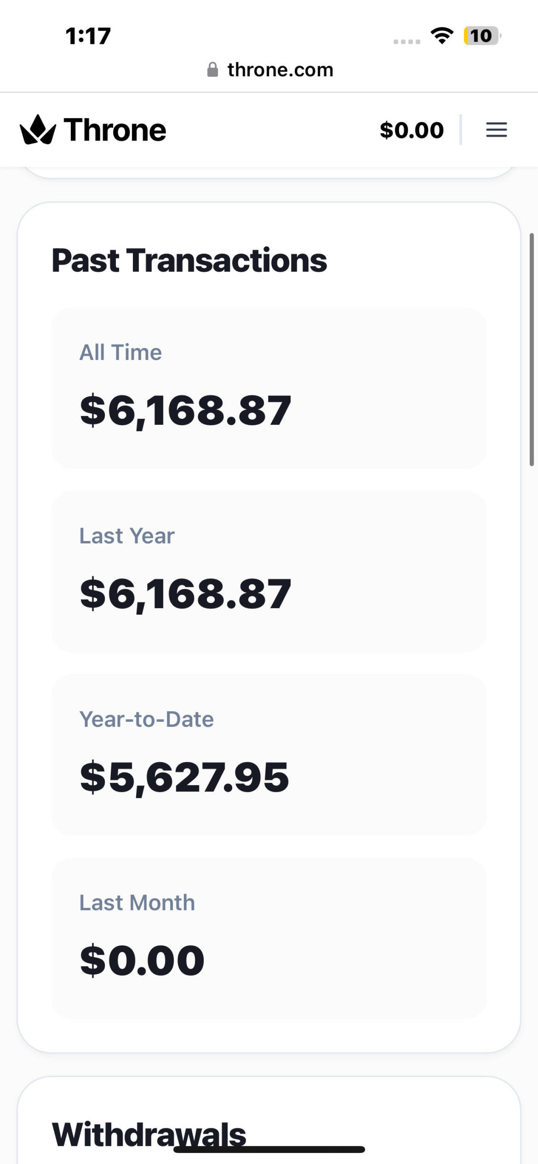Open the hamburger menu
This screenshot has height=1164, width=538.
click(496, 130)
